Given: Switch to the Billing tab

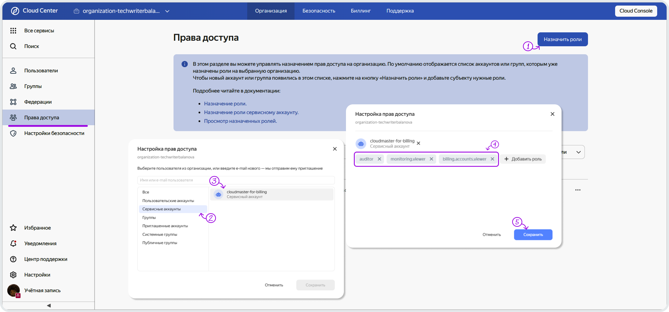Looking at the screenshot, I should 361,11.
